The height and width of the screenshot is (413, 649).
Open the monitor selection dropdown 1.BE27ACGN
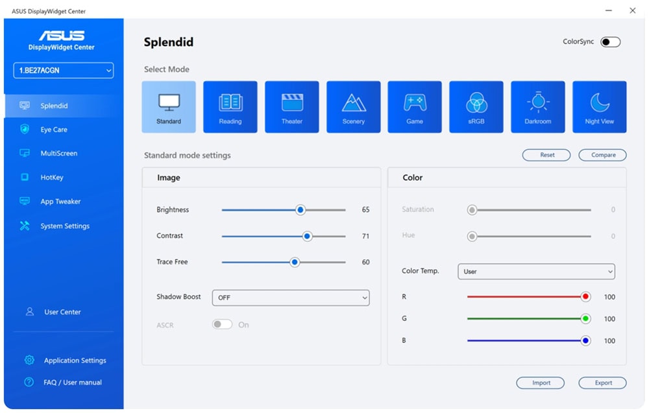[63, 70]
